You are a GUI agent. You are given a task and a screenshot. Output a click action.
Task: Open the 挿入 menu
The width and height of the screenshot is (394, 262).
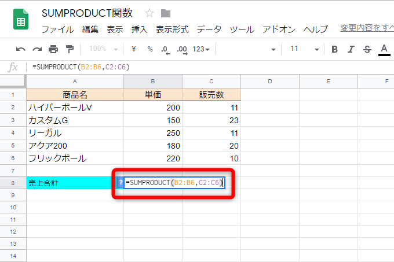(x=139, y=29)
